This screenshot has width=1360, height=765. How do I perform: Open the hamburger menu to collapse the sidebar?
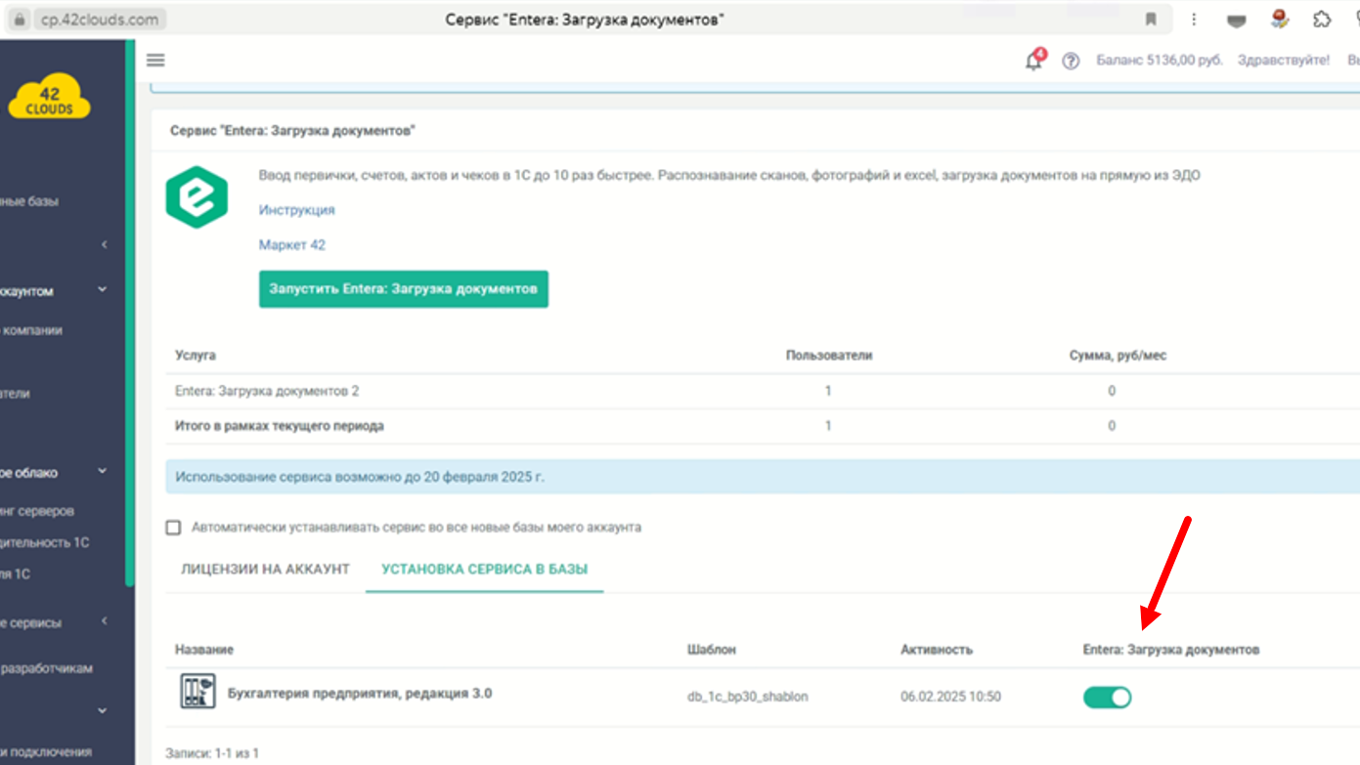point(155,61)
